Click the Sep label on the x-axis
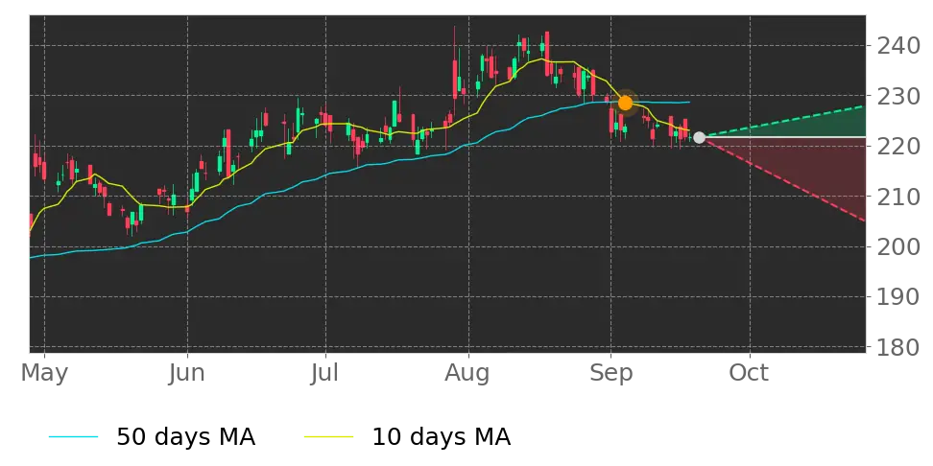 (610, 373)
